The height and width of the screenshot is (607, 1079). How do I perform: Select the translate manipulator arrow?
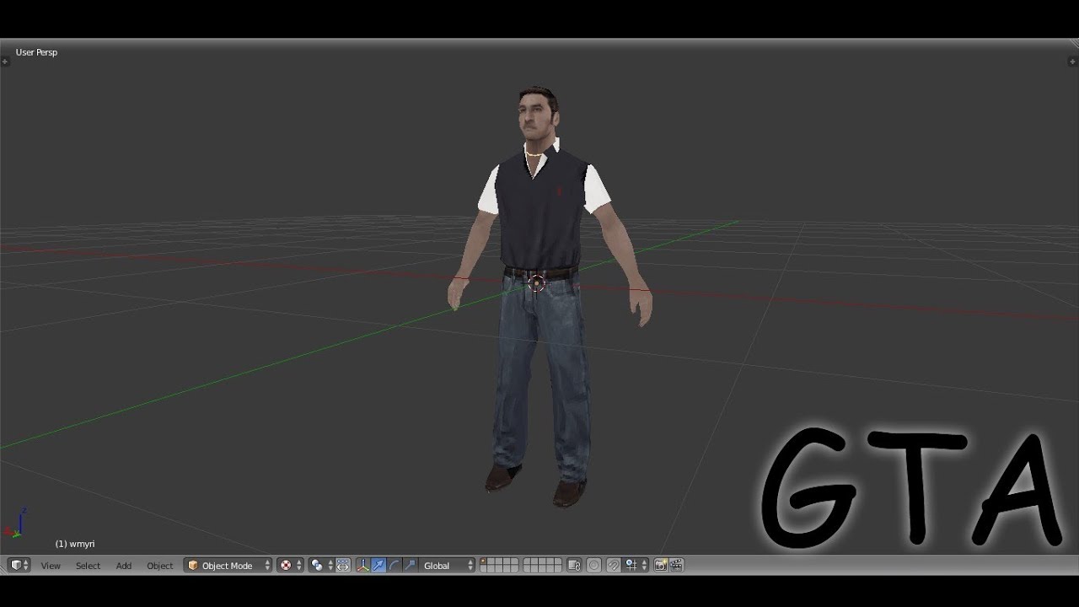pyautogui.click(x=378, y=566)
